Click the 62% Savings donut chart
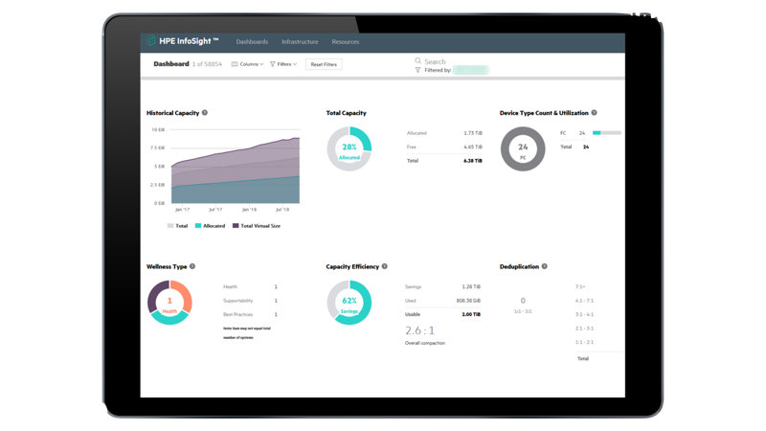Viewport: 766px width, 431px height. [x=349, y=303]
